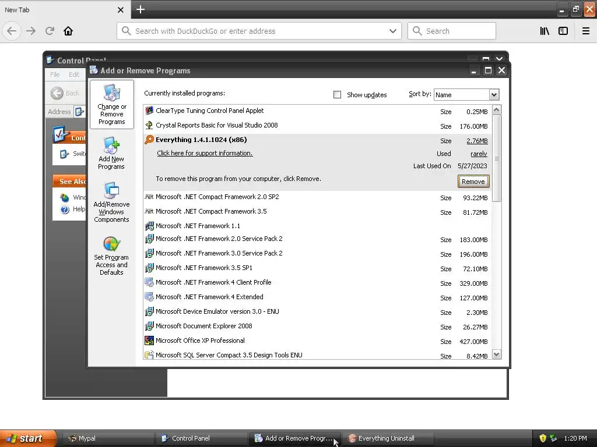Select Microsoft .NET Framework 4 Extended row
The image size is (597, 447).
pyautogui.click(x=317, y=297)
